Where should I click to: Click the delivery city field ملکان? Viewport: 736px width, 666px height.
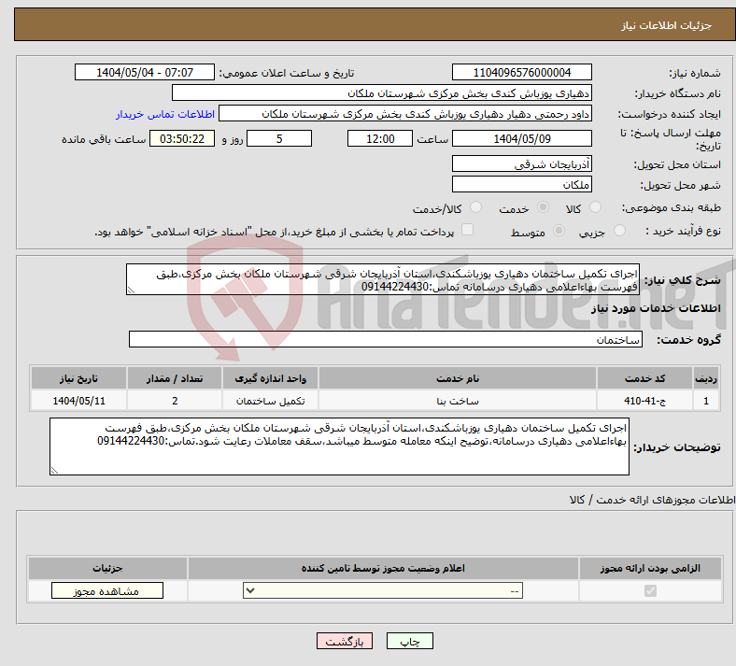521,184
